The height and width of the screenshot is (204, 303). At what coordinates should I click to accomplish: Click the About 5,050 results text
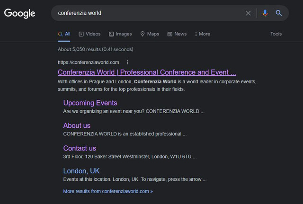pos(96,49)
